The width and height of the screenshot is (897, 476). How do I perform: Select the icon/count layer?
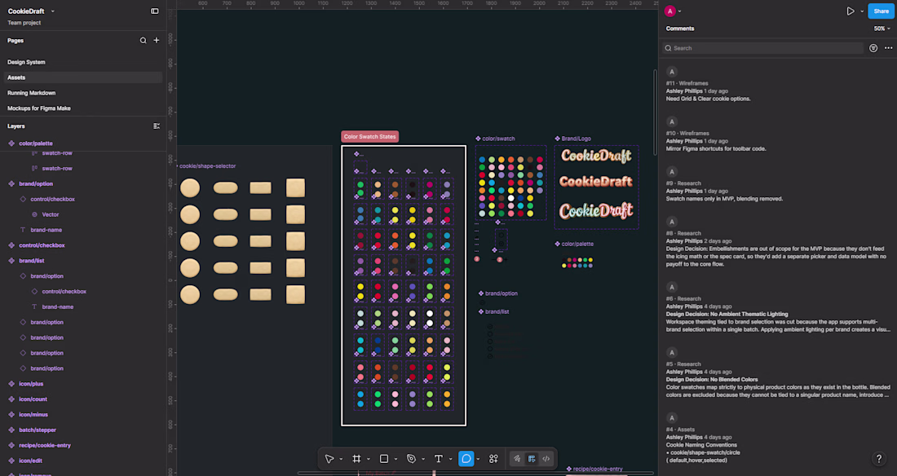[33, 399]
